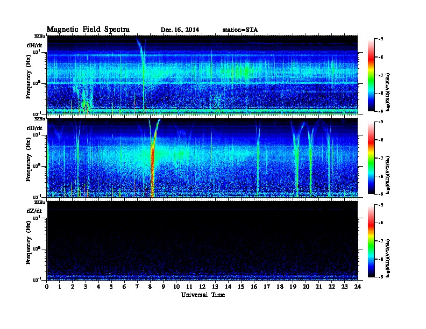The image size is (426, 329).
Task: Click inside the dark dZ/dt spectrogram panel
Action: [x=202, y=240]
